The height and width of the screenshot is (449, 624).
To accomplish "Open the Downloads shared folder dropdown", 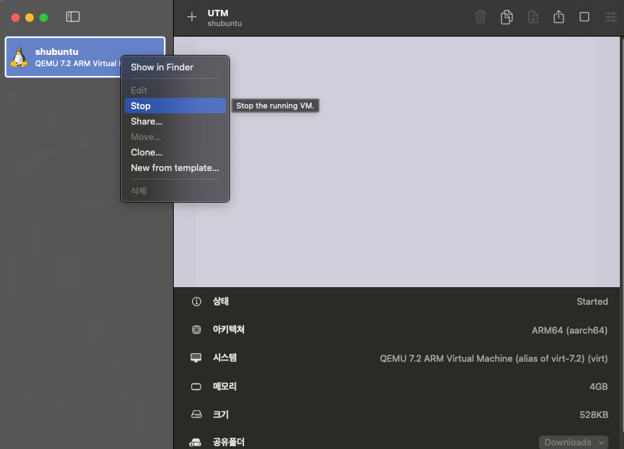I will pyautogui.click(x=573, y=442).
